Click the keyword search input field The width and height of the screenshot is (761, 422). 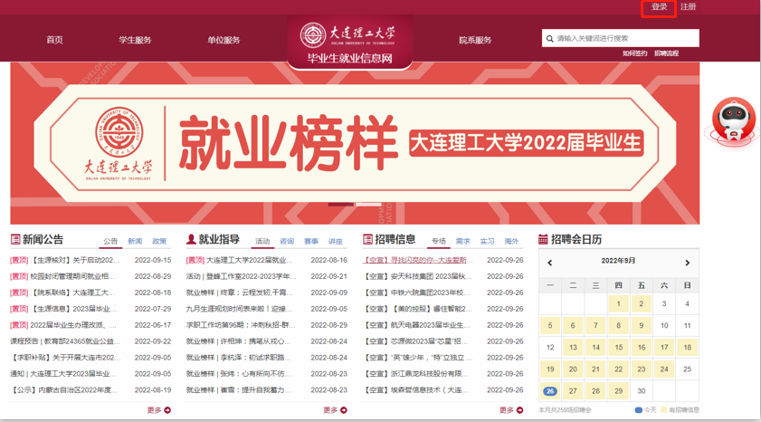click(620, 38)
